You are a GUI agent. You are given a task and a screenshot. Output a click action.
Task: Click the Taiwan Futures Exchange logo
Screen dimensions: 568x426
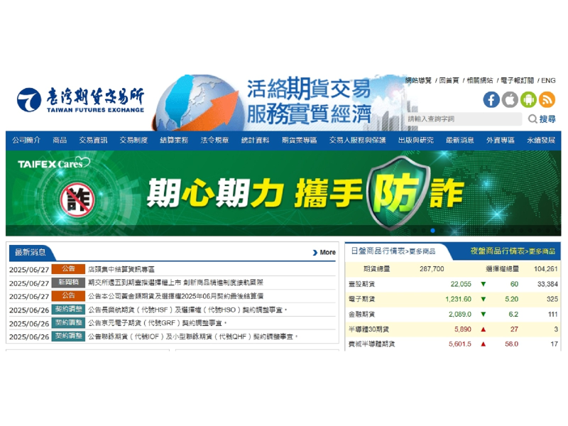coord(80,100)
